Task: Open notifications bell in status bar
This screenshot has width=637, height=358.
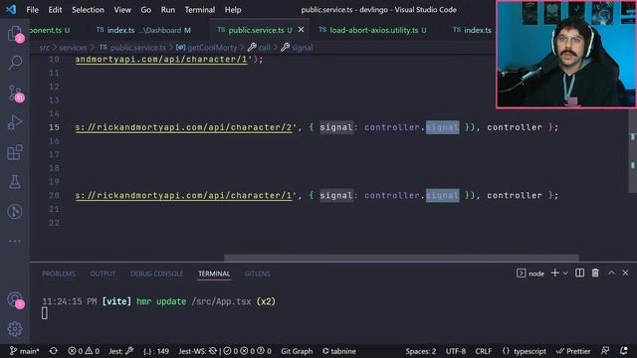Action: pos(624,351)
